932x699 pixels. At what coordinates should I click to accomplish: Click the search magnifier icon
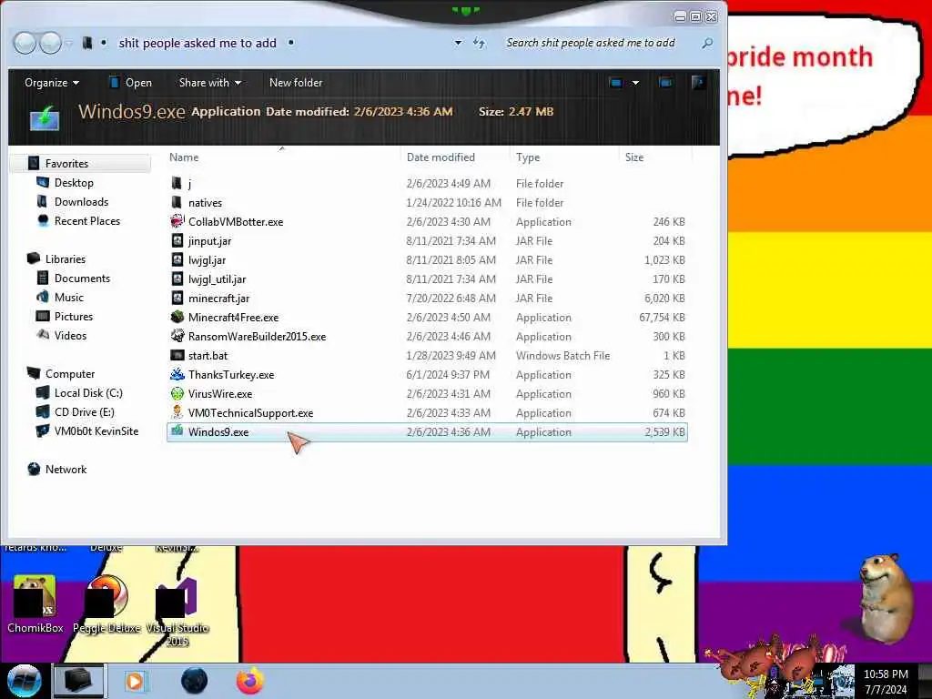coord(706,43)
